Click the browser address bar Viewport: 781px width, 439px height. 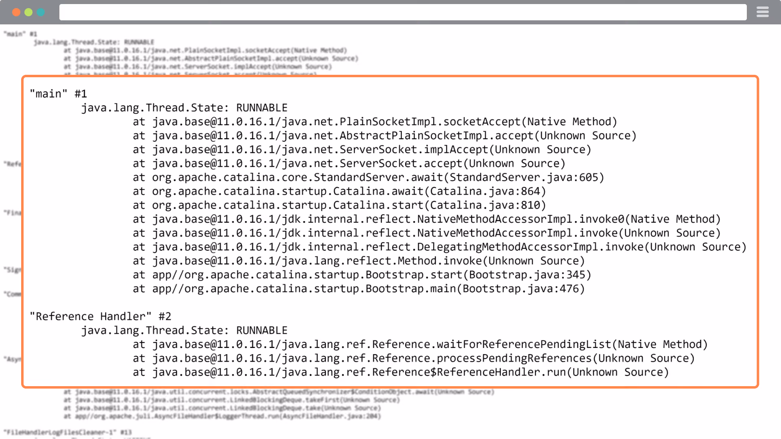coord(403,12)
